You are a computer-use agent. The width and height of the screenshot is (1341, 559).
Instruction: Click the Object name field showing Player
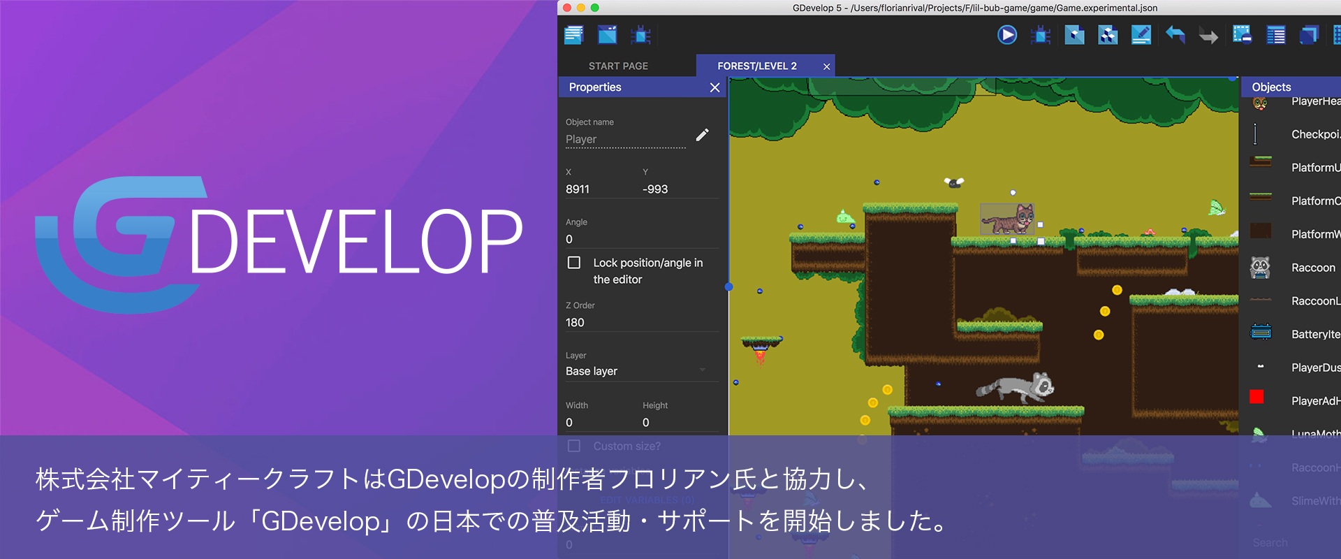(626, 139)
